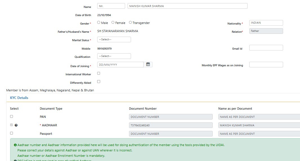Click the Date of Joining DD/MM/YYYY field
The image size is (300, 161).
(120, 65)
